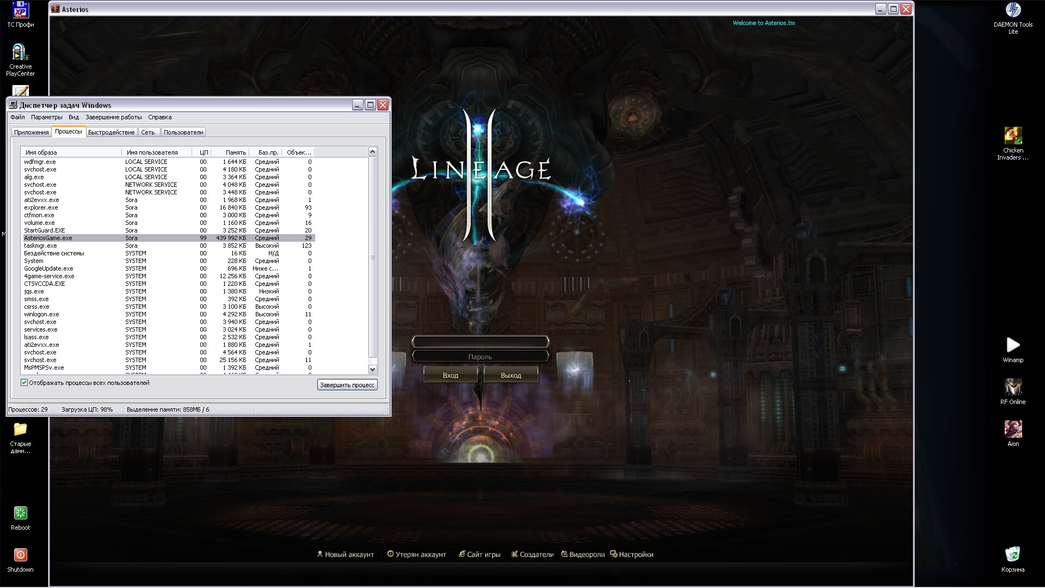Select the winlogon.exe process row
This screenshot has height=588, width=1045.
point(168,314)
